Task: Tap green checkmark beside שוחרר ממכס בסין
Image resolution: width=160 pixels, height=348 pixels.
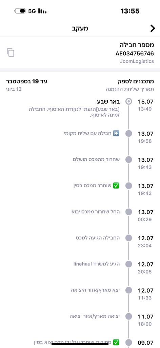Action: pos(116,186)
